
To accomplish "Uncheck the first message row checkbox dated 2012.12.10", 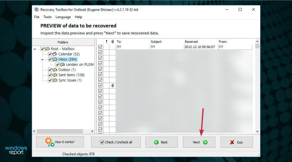I will [100, 47].
